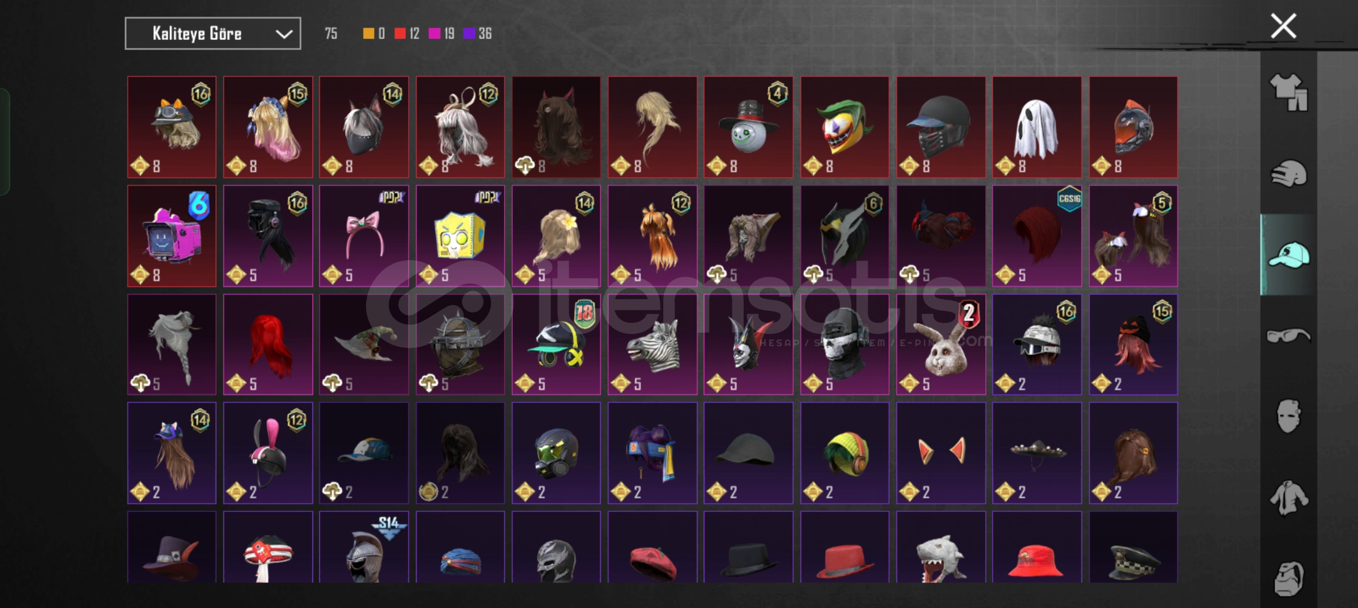The width and height of the screenshot is (1358, 608).
Task: Select the jacket category in sidebar
Action: (x=1288, y=498)
